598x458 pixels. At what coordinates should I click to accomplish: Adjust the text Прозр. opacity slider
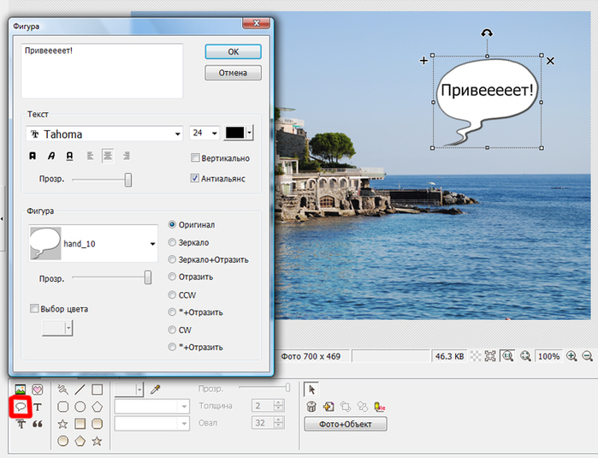(128, 180)
